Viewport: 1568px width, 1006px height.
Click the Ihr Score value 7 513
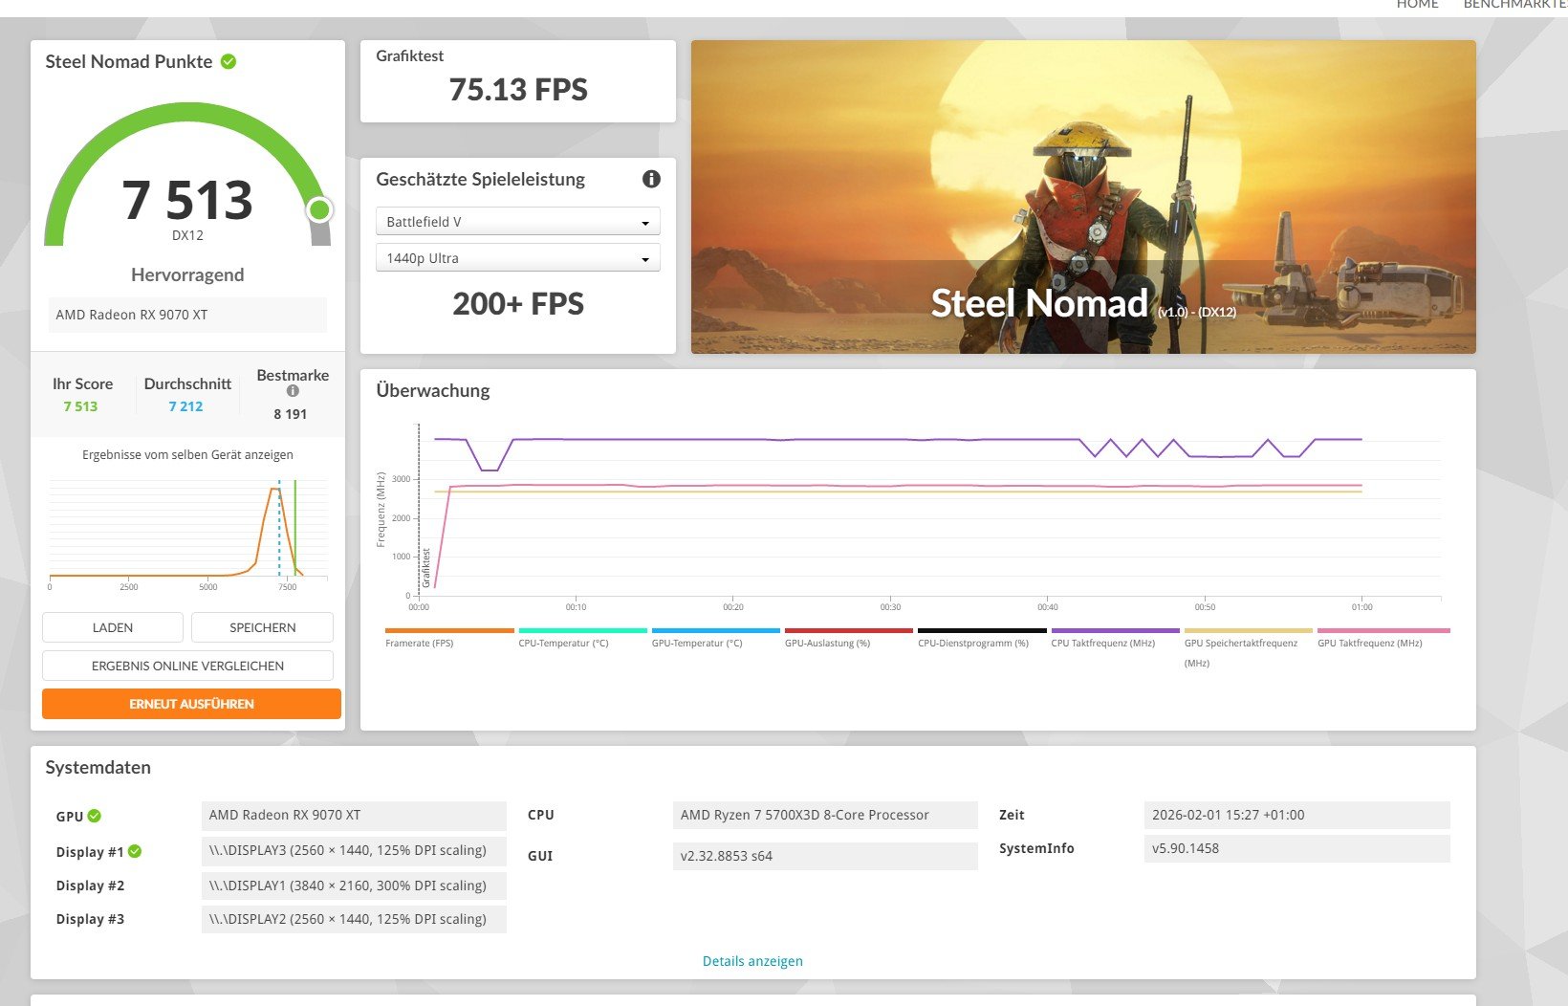pyautogui.click(x=80, y=406)
